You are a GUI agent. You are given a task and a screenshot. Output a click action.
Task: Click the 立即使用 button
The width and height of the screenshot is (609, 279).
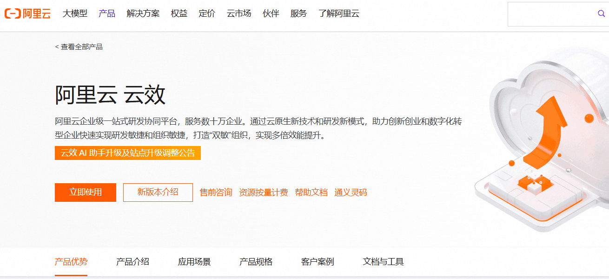coord(86,193)
